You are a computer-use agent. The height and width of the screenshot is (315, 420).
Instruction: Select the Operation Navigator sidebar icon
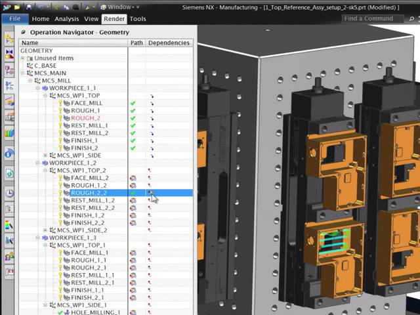[x=9, y=86]
